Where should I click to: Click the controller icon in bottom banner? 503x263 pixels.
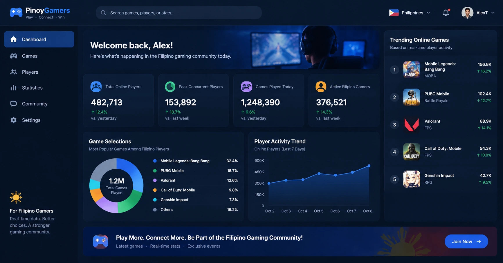point(100,241)
